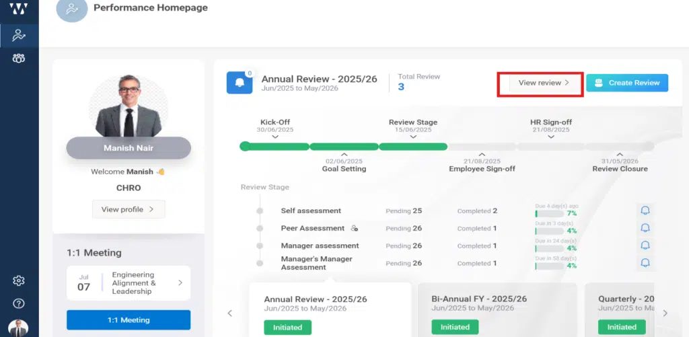Select the Bi-Annual FY - 2025/26 card

497,310
